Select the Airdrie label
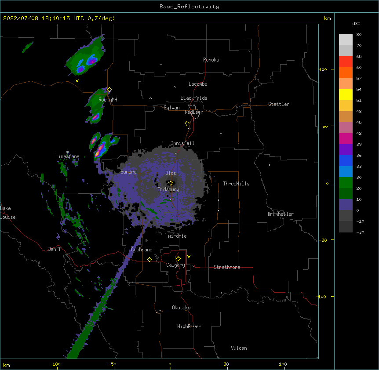Viewport: 379px width, 370px height. [x=178, y=236]
